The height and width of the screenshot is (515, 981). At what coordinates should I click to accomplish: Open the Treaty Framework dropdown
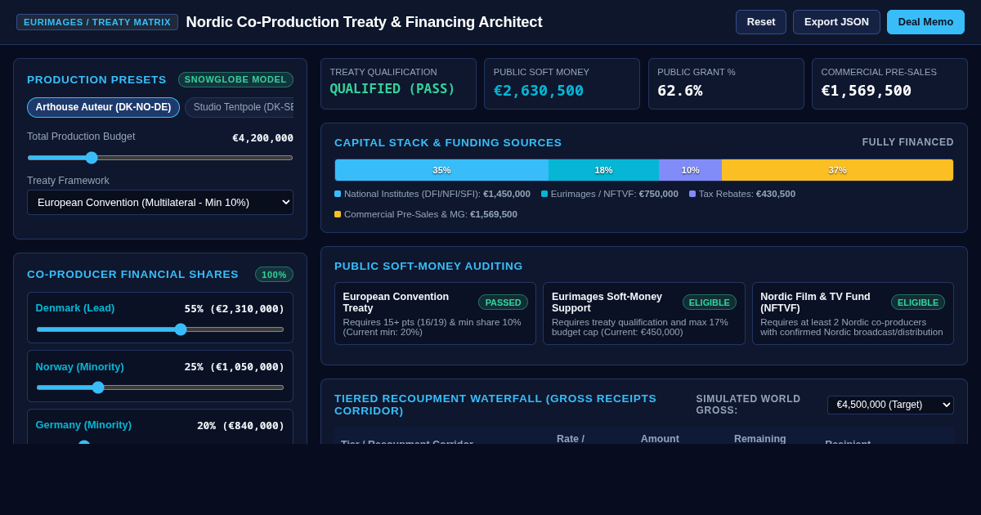point(160,202)
